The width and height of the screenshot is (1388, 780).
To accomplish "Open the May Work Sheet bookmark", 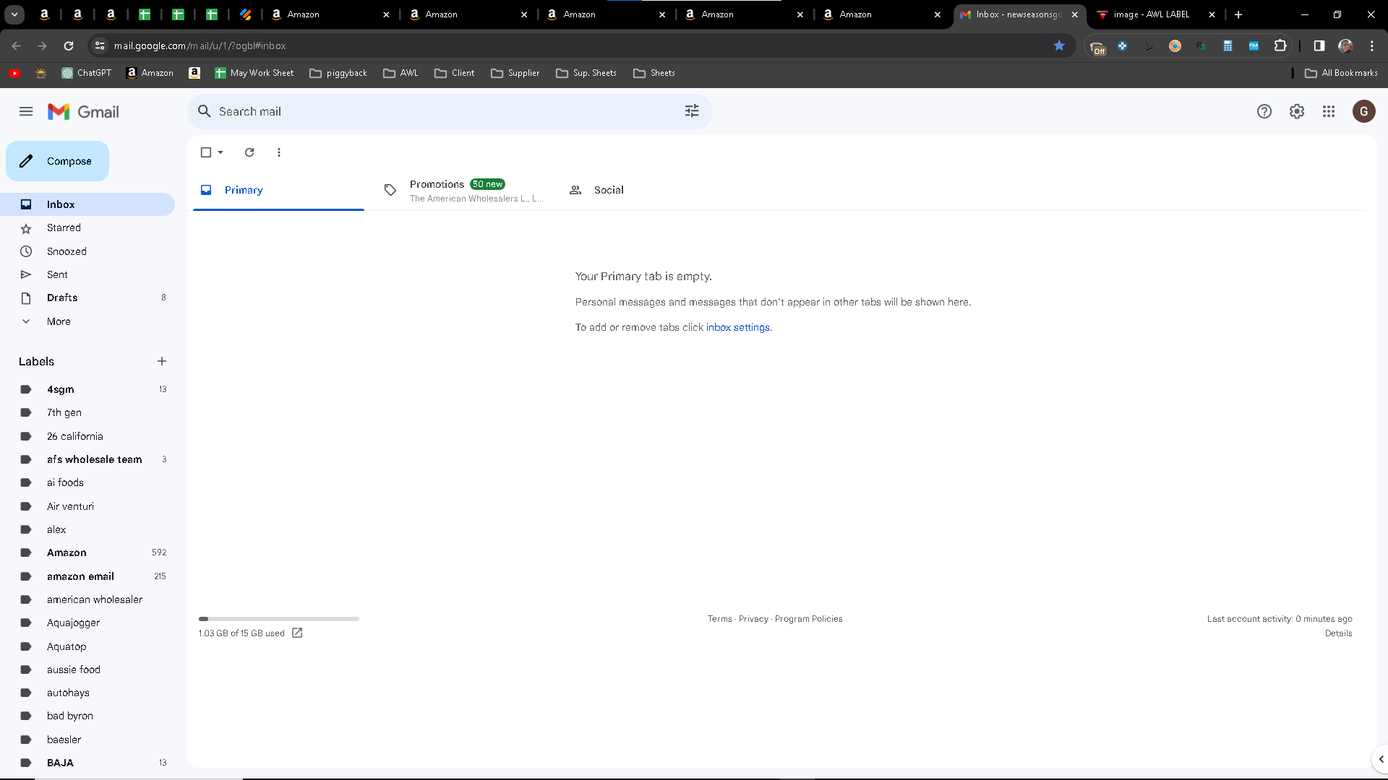I will pos(254,73).
